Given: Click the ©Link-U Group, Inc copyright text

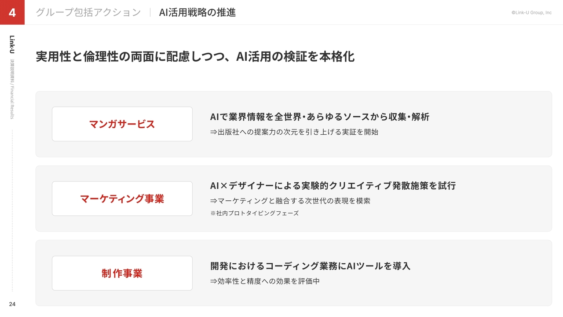Looking at the screenshot, I should pos(531,13).
